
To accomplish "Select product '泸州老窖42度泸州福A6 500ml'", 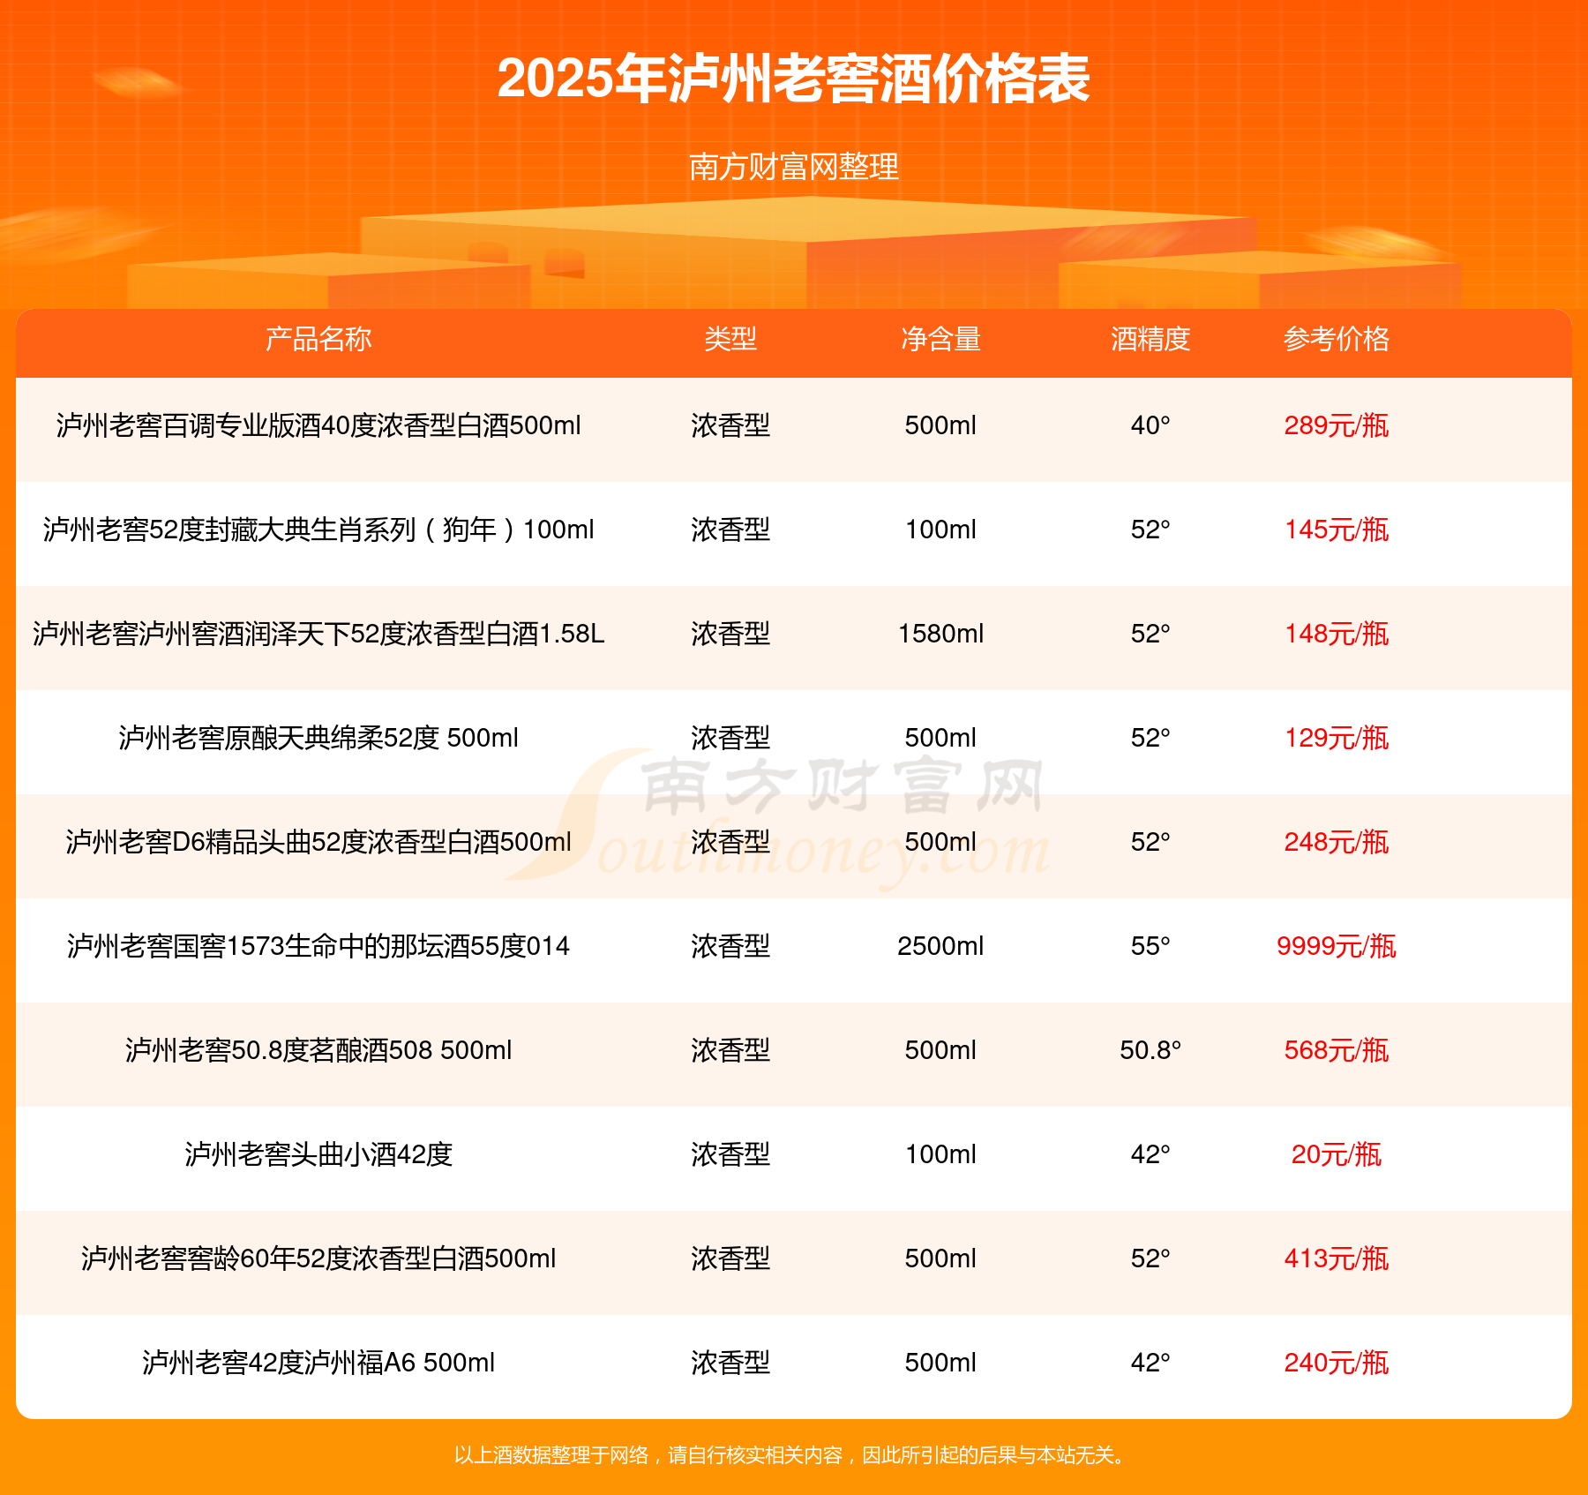I will coord(318,1363).
